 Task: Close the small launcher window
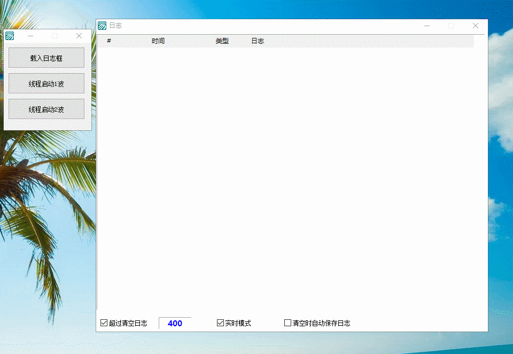point(79,36)
